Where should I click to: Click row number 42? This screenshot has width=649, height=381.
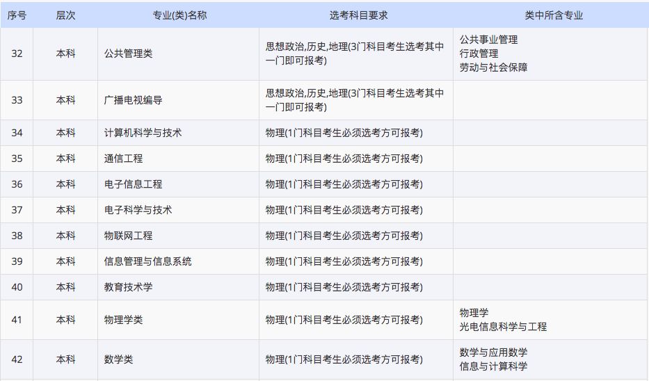[17, 359]
